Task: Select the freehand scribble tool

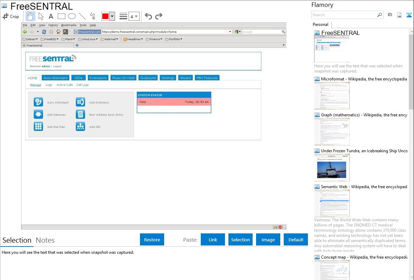Action: coord(93,16)
